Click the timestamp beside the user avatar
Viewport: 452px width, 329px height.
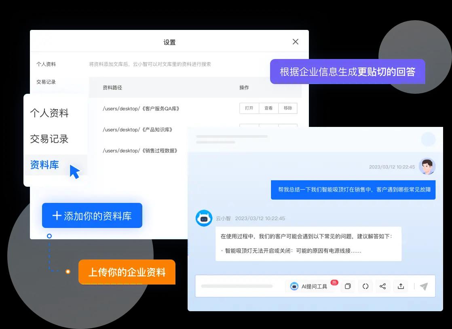[392, 167]
